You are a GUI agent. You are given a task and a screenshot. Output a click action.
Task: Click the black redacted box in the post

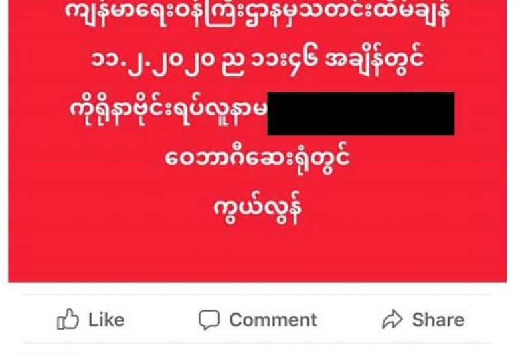coord(361,113)
